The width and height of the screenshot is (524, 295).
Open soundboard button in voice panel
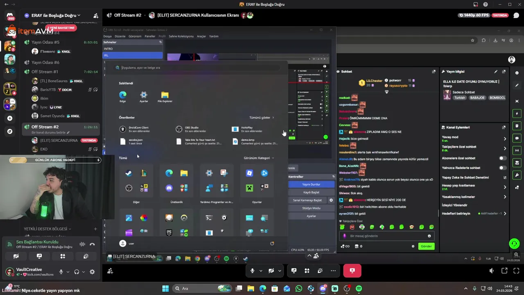(x=86, y=256)
